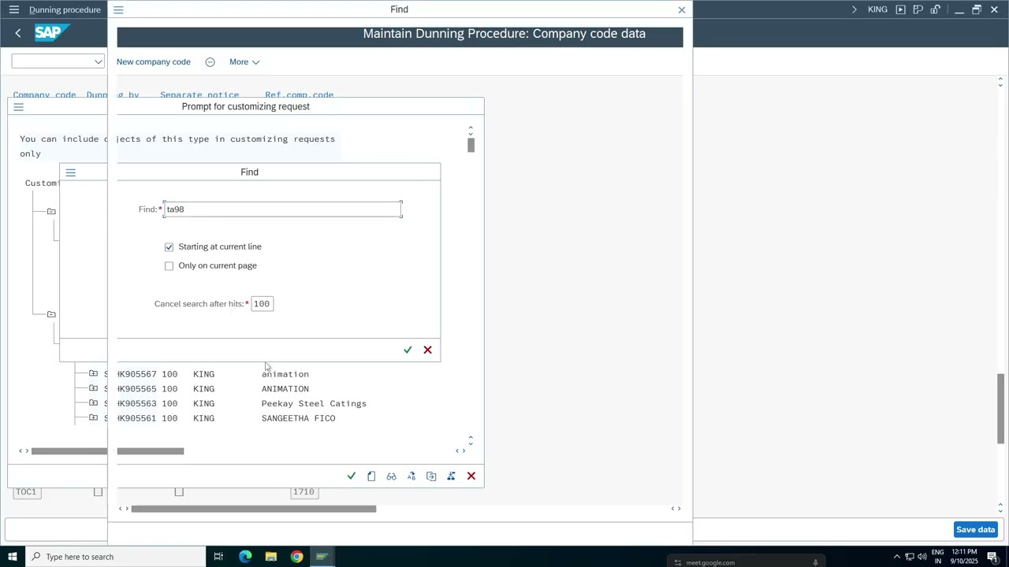Screen dimensions: 1009x567
Task: Expand folder row for request 905567 animation
Action: point(93,373)
